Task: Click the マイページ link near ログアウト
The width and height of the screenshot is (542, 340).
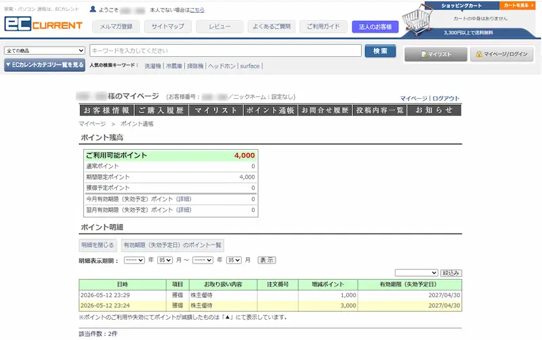Action: point(414,98)
